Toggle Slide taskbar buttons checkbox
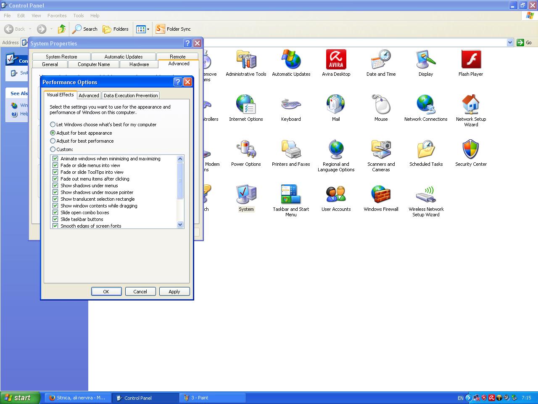The image size is (538, 404). 55,219
